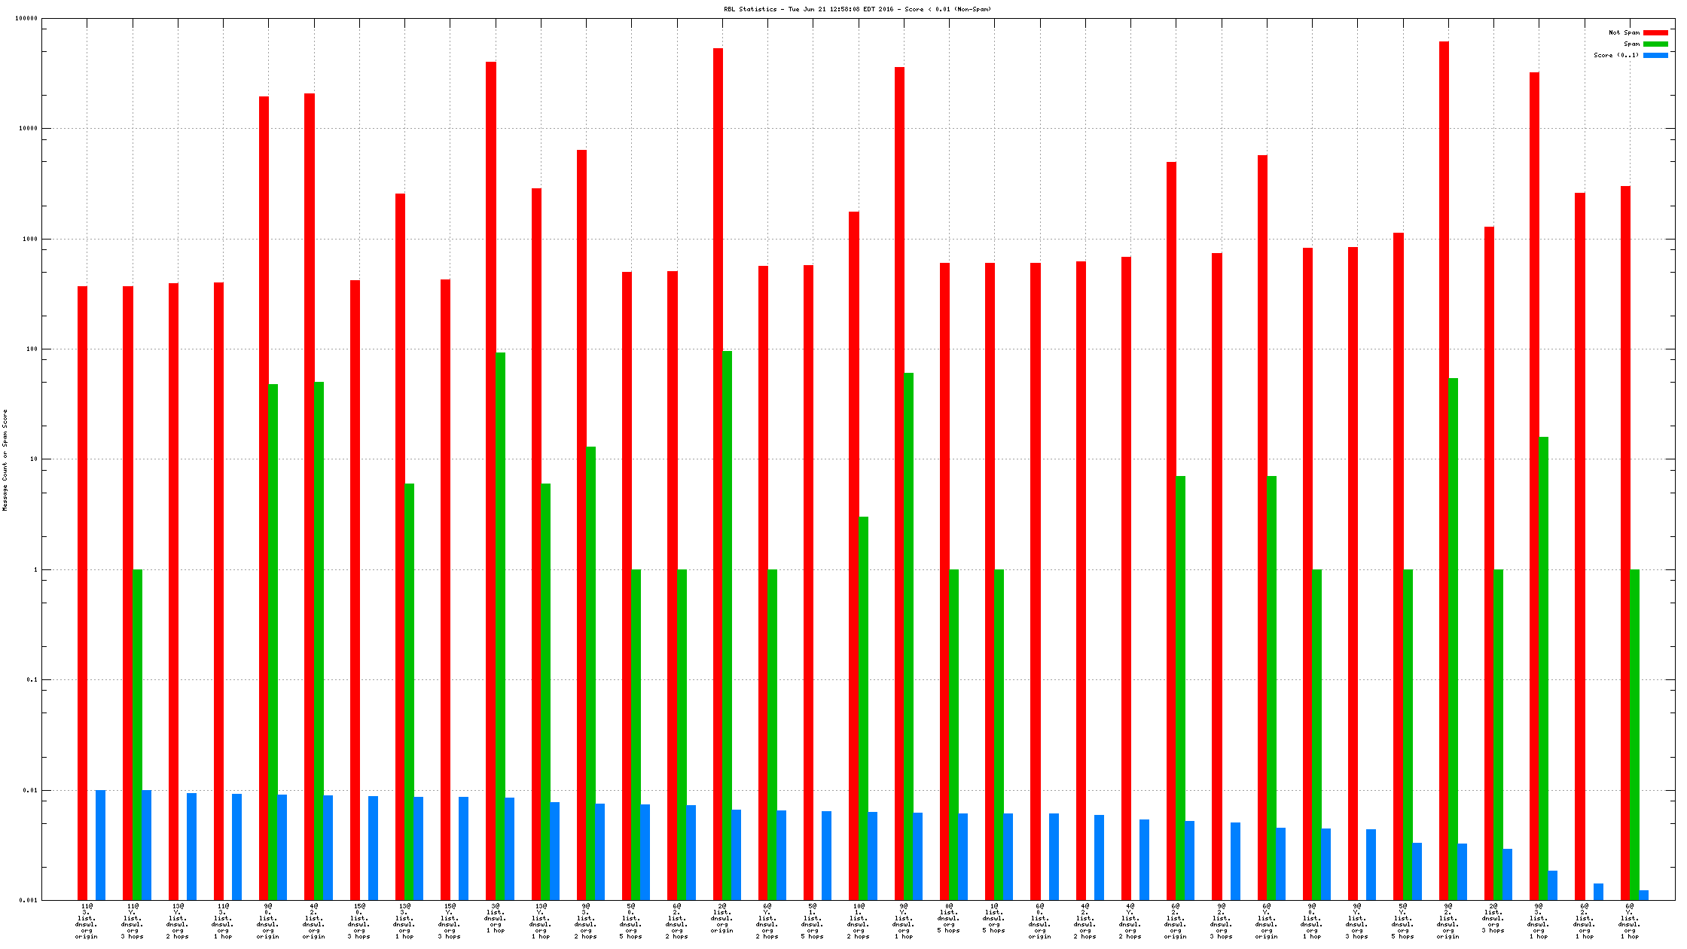1687x949 pixels.
Task: Click the '2@ list.dnswl.org origin' x-axis label
Action: [x=721, y=917]
